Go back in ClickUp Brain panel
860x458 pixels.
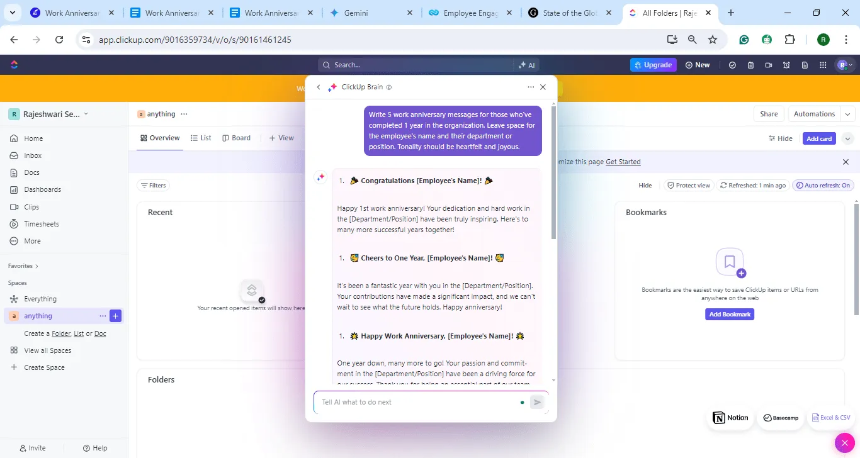pyautogui.click(x=319, y=87)
